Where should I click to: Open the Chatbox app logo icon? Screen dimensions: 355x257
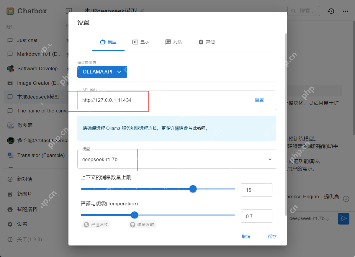(x=10, y=11)
